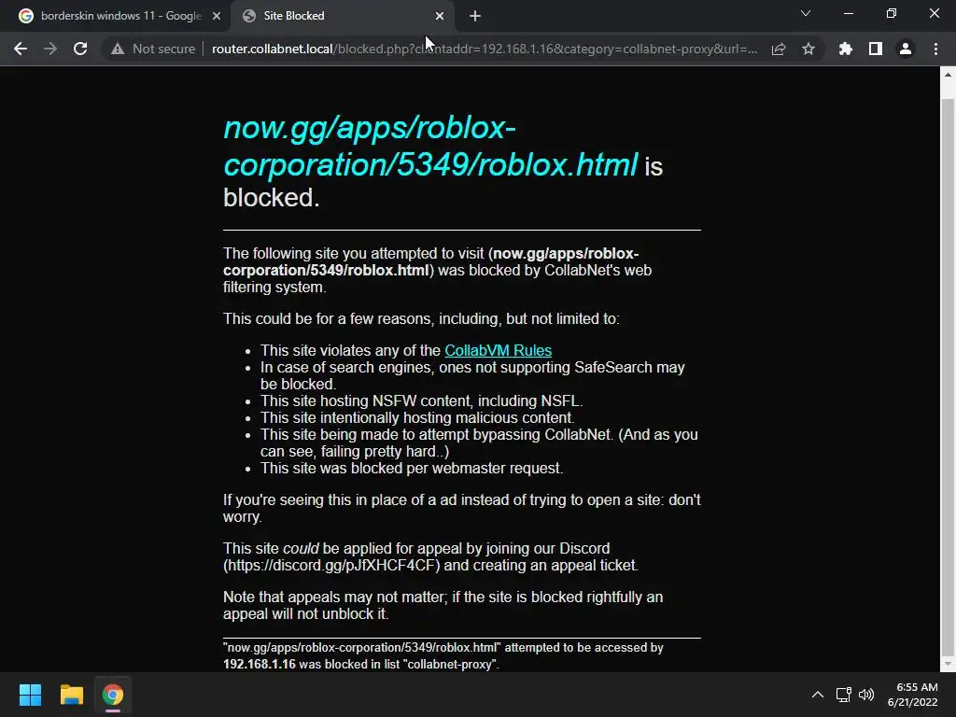Click the 192.168.1.16 address in footer
Viewport: 956px width, 717px height.
click(260, 664)
